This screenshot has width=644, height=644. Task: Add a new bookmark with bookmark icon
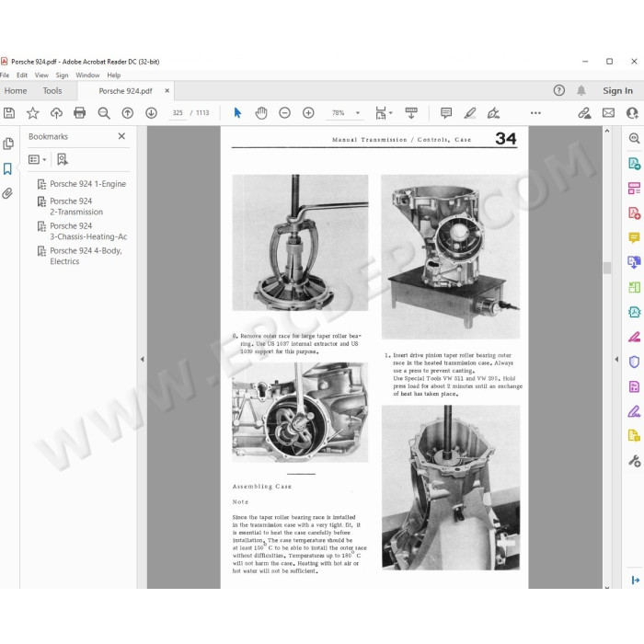[63, 159]
